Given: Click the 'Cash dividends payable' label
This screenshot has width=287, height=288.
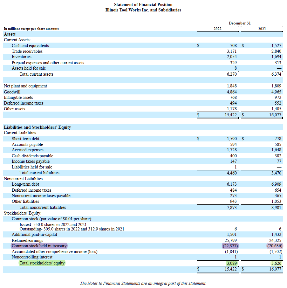Looking at the screenshot, I should click(x=32, y=156).
